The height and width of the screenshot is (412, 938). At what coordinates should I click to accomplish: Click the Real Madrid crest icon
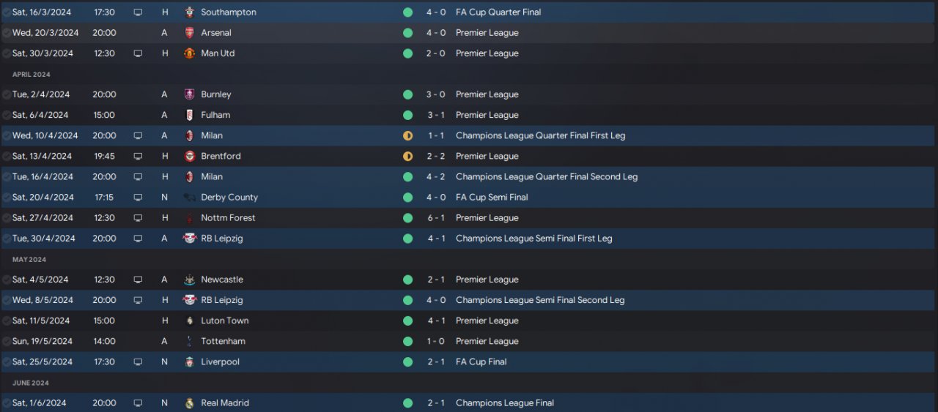click(x=190, y=403)
